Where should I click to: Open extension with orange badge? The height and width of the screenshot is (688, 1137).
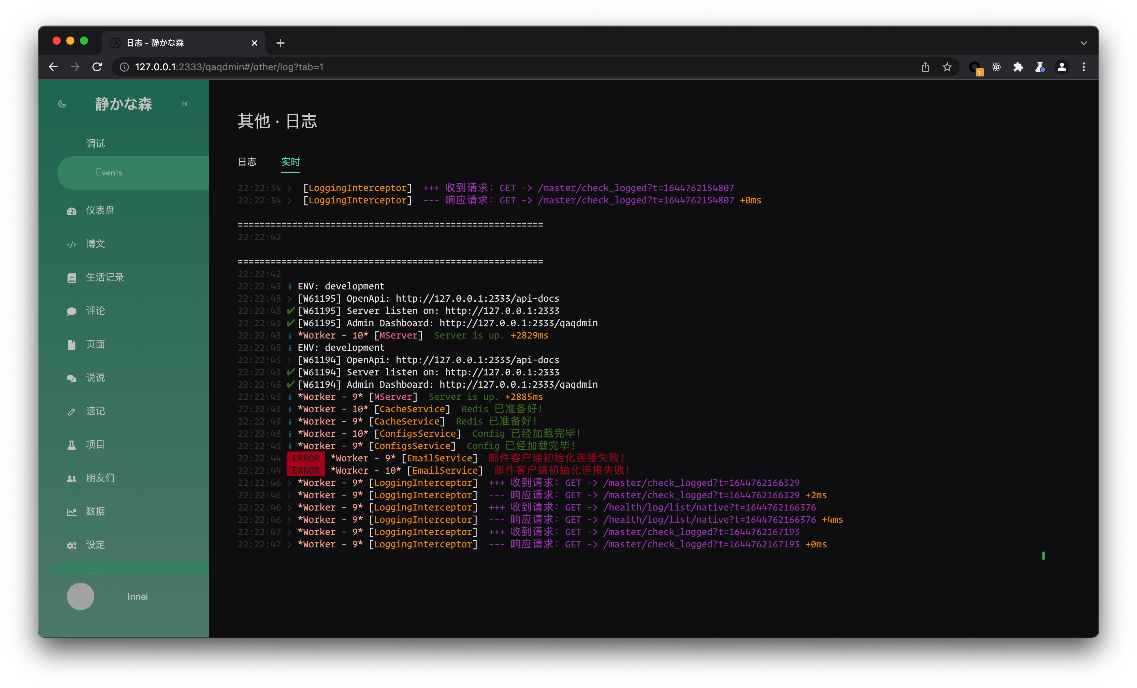(x=976, y=68)
